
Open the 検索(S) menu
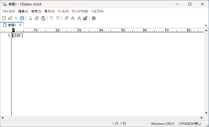pyautogui.click(x=36, y=11)
